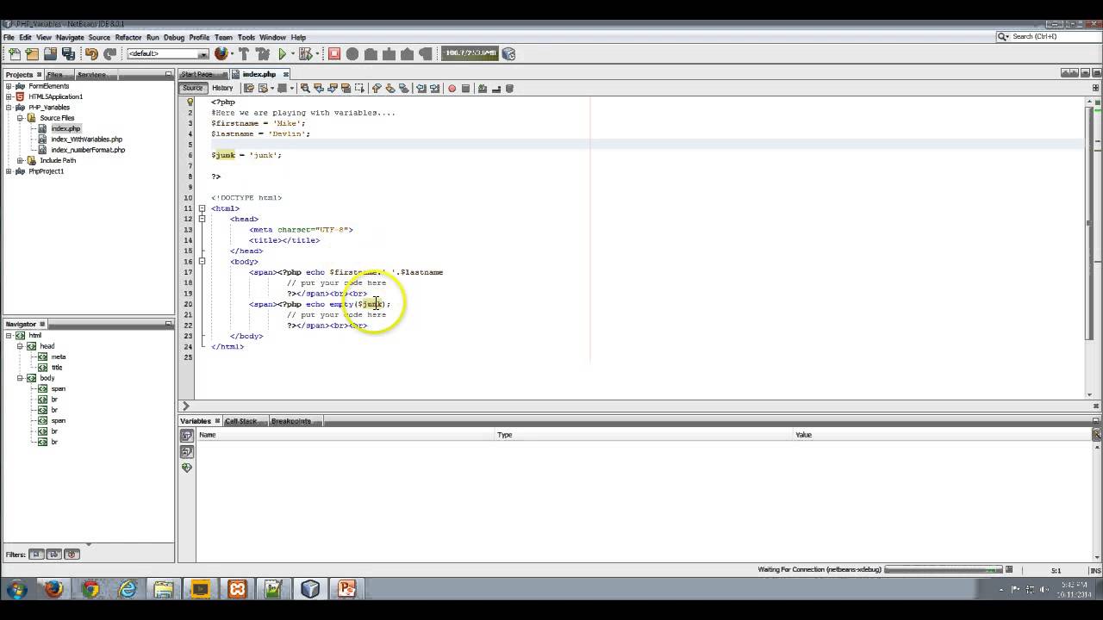Click the lightbulb hint on line 1
The image size is (1103, 620).
(191, 102)
